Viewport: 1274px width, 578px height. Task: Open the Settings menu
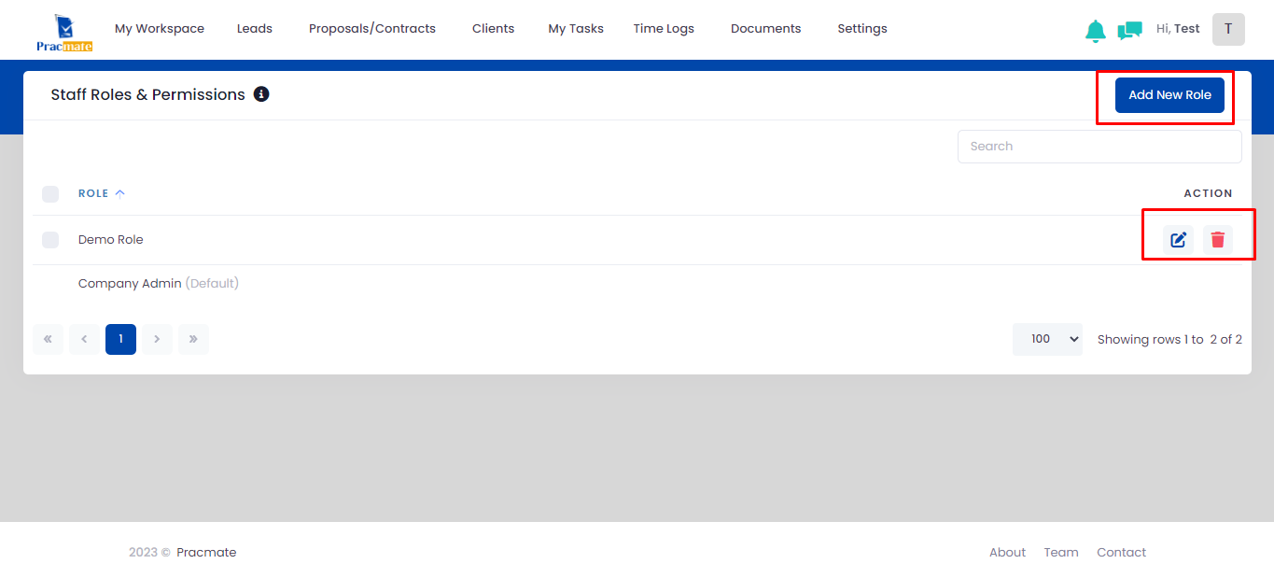point(862,29)
